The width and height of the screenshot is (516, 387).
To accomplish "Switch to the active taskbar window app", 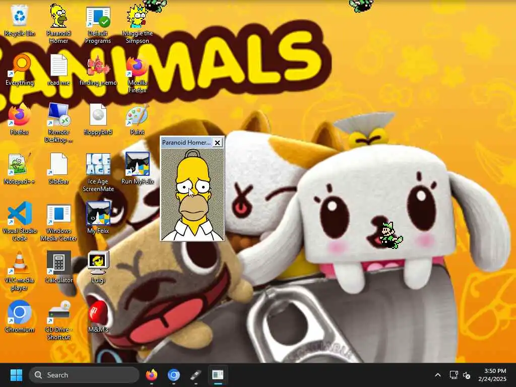I will tap(218, 375).
